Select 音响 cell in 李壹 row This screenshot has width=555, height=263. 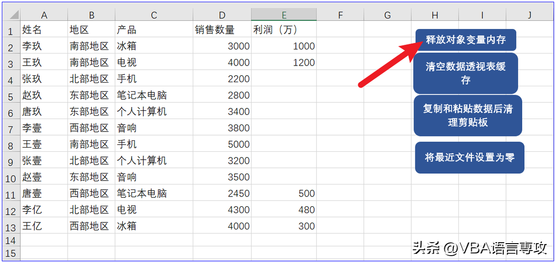point(154,128)
